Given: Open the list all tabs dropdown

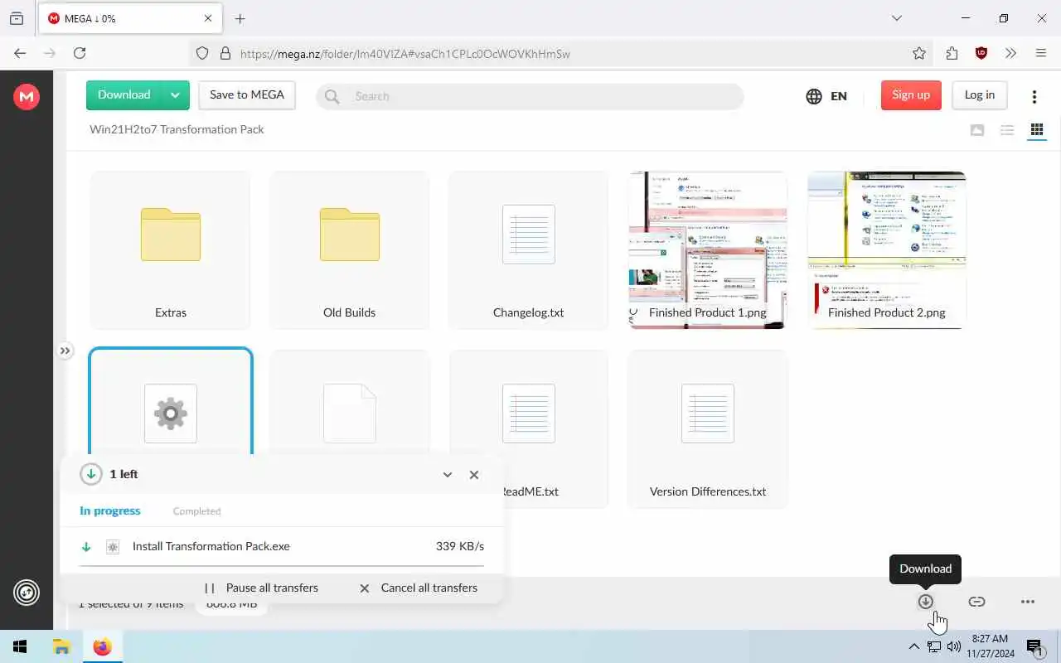Looking at the screenshot, I should click(897, 18).
